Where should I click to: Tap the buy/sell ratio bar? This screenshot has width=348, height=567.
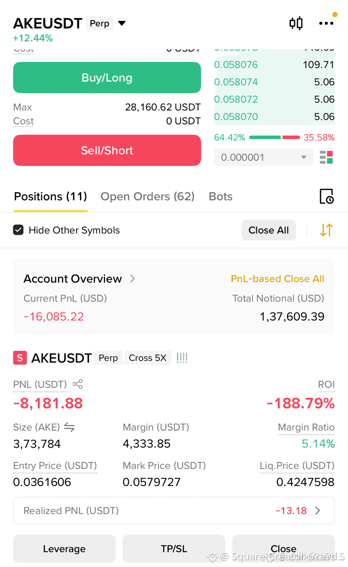tap(274, 138)
